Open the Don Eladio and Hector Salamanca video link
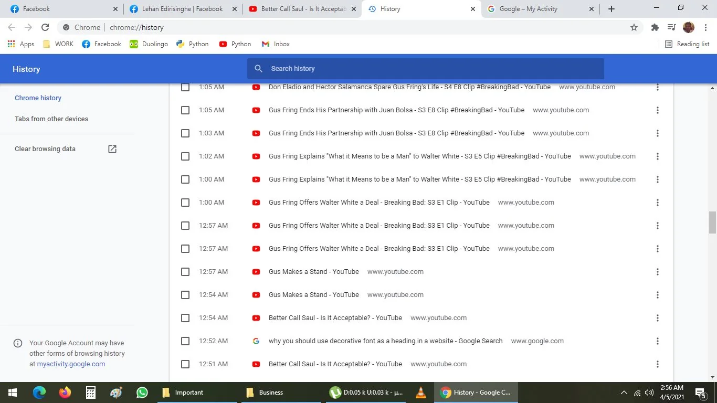 point(409,87)
